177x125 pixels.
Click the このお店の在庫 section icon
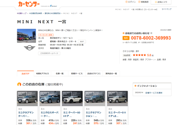(x=19, y=84)
